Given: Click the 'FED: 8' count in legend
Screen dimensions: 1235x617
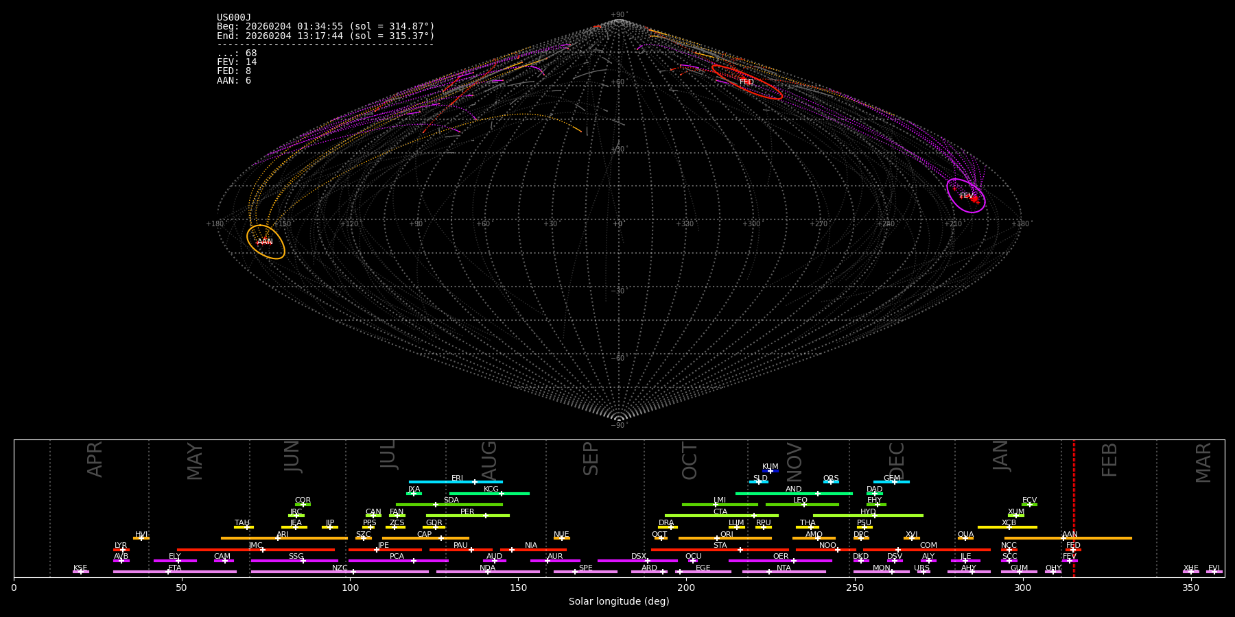Looking at the screenshot, I should 234,71.
